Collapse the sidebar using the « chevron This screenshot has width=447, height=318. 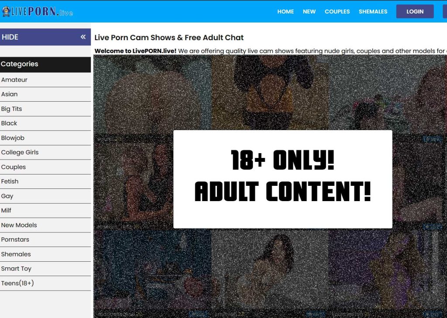tap(83, 37)
